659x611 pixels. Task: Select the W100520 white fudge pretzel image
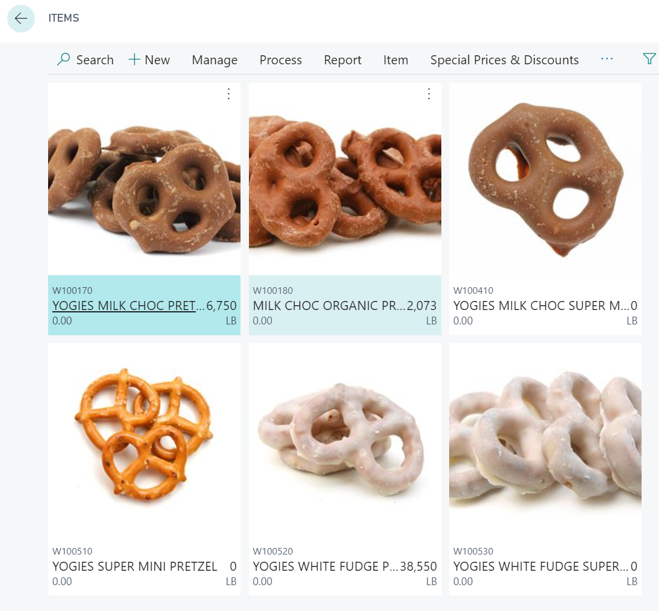click(345, 440)
